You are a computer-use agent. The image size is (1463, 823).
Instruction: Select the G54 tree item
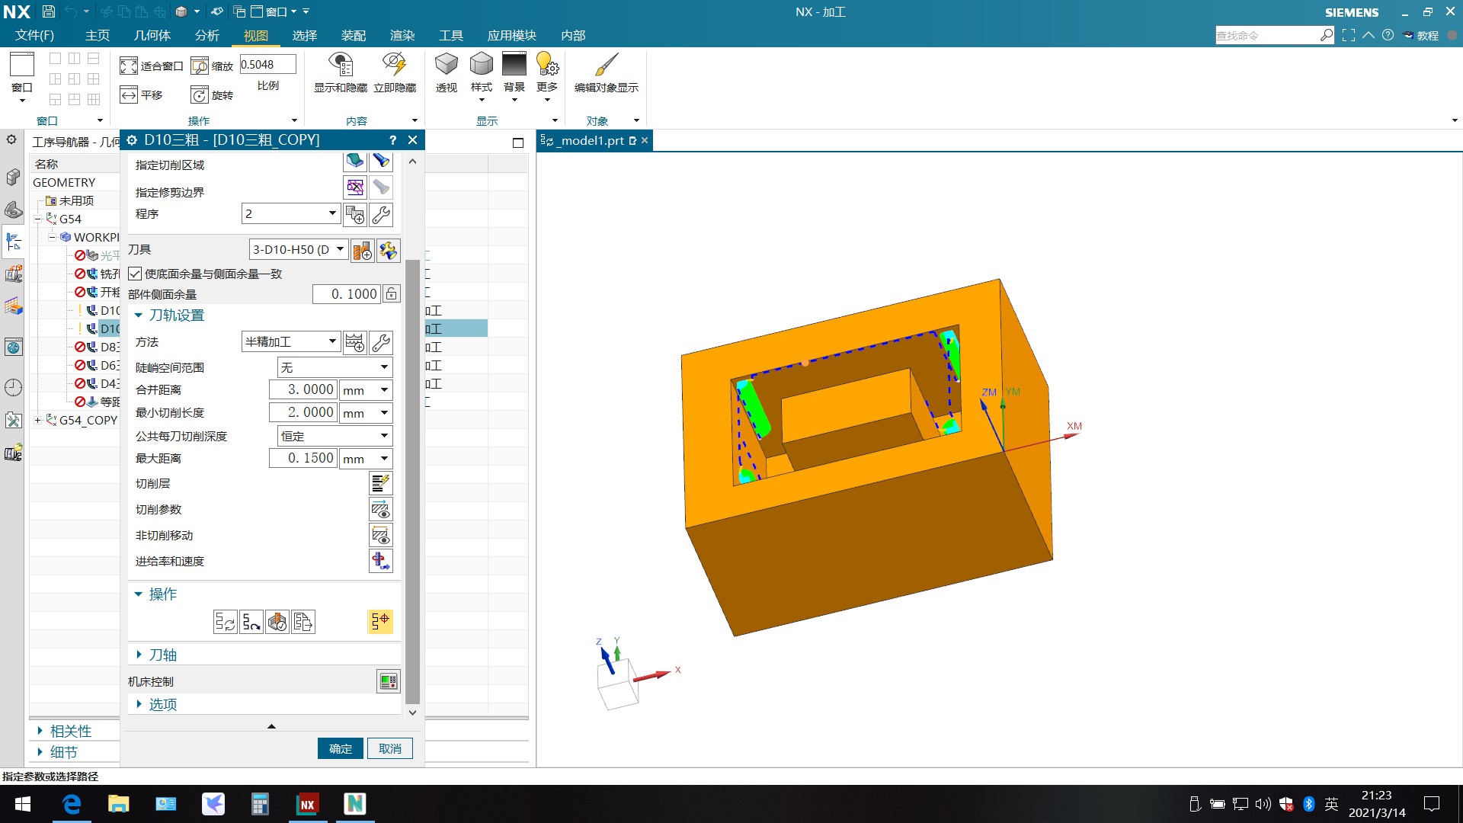[70, 219]
